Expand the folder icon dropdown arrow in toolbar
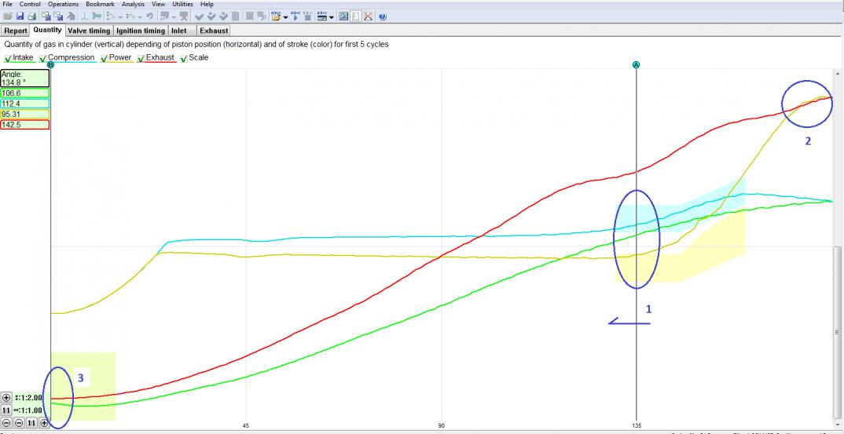The height and width of the screenshot is (434, 844). point(287,16)
